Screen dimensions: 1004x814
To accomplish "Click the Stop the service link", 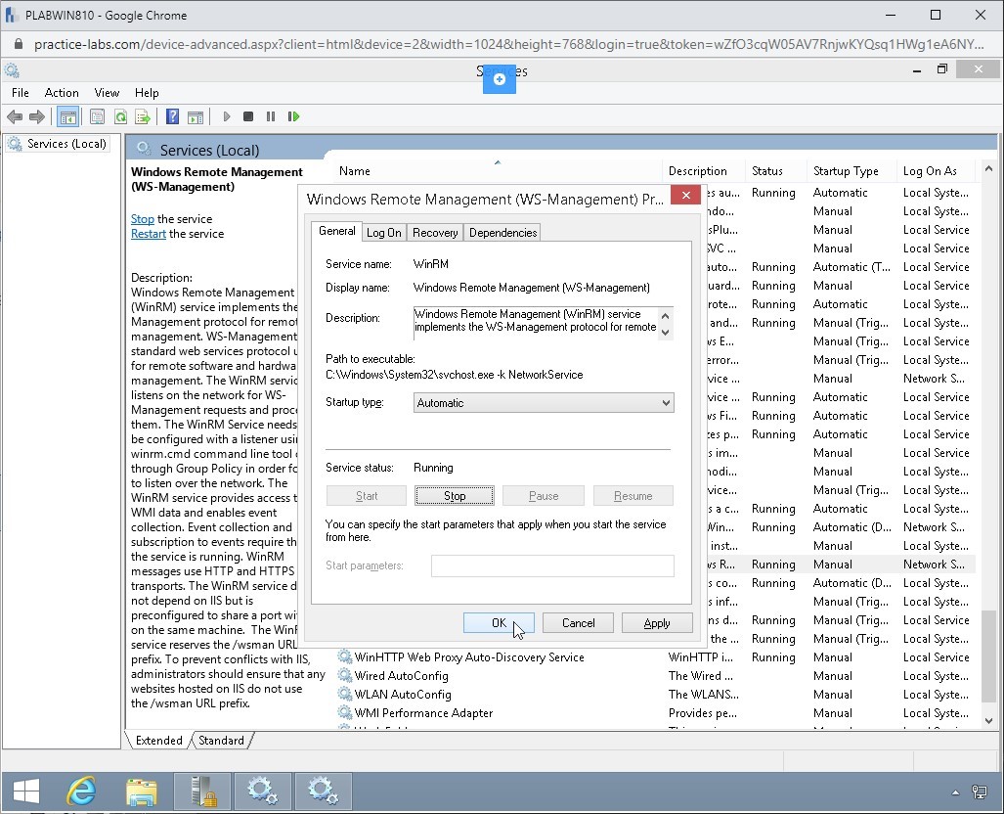I will 142,219.
